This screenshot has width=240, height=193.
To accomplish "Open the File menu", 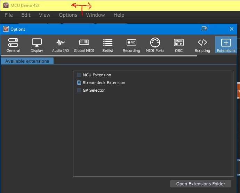I will point(9,15).
